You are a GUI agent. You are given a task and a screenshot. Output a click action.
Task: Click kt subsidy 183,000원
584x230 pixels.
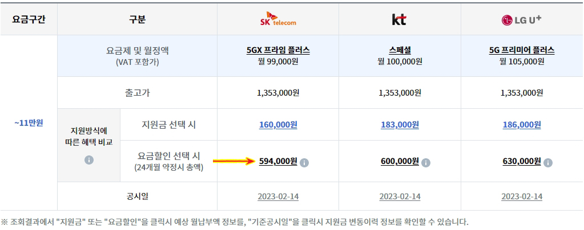[x=400, y=125]
